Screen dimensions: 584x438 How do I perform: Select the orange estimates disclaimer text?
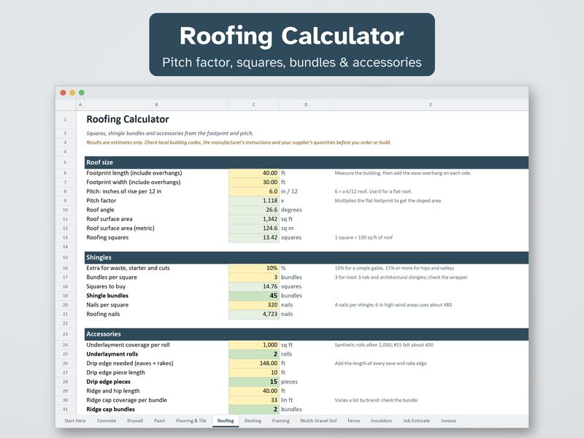[x=239, y=142]
